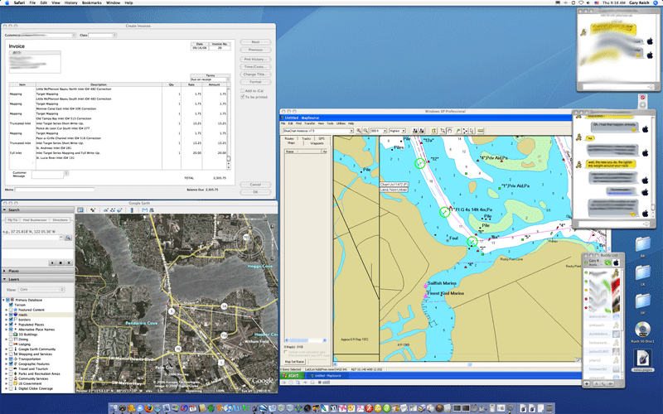
Task: Switch to the Routes tab in MapSource
Action: tap(289, 138)
